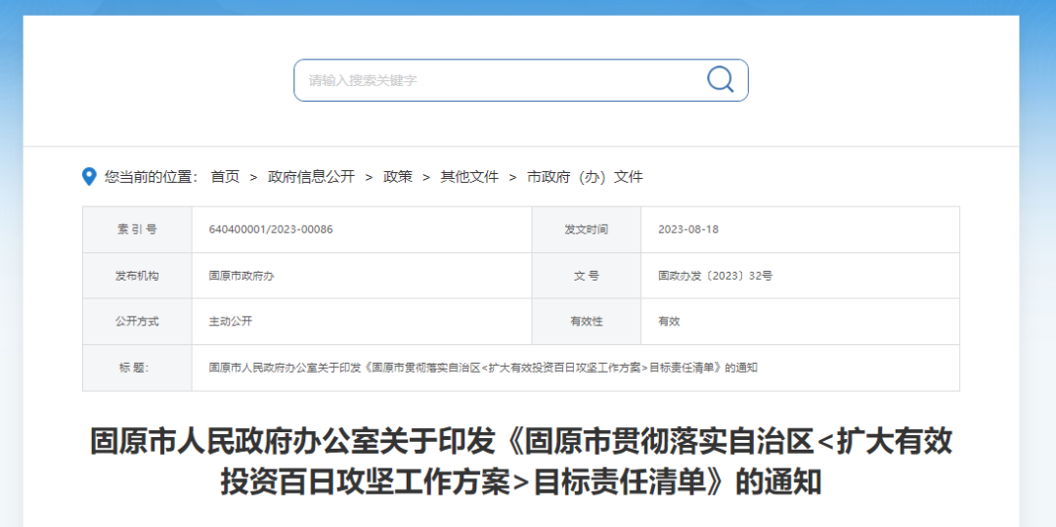Click the magnifier search icon

pos(721,79)
